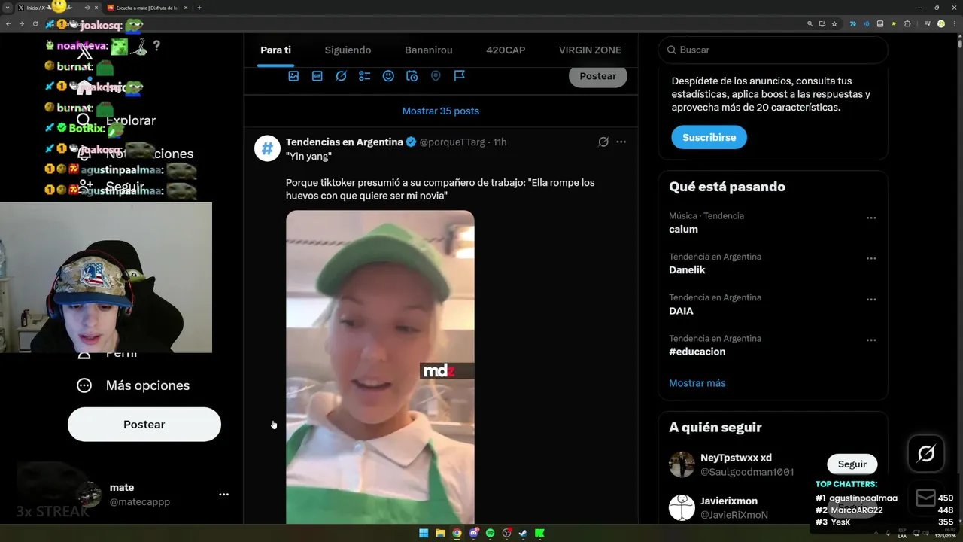The height and width of the screenshot is (542, 963).
Task: Open mate account avatar in sidebar
Action: point(89,495)
